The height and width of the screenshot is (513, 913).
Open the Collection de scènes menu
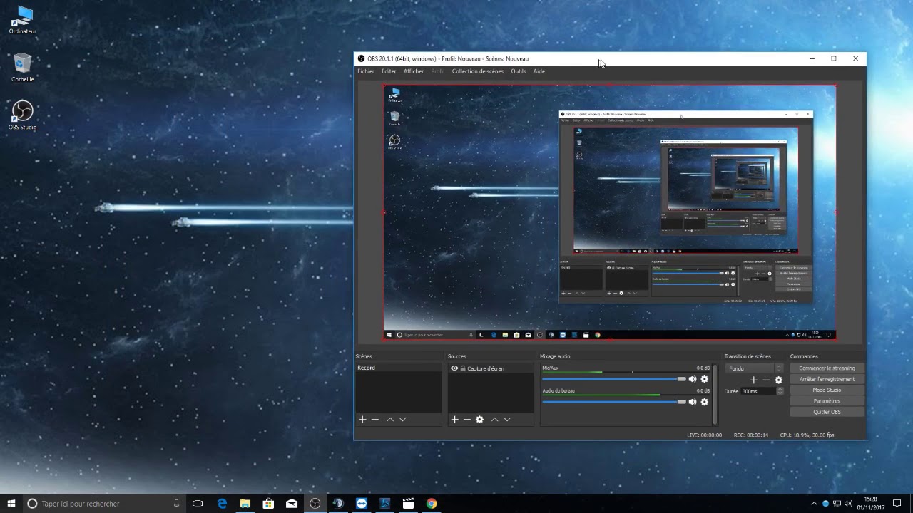(x=478, y=71)
